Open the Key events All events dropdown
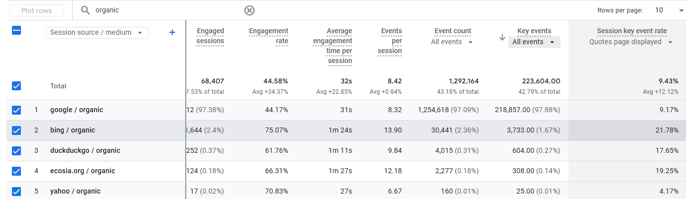Image resolution: width=686 pixels, height=199 pixels. tap(534, 42)
